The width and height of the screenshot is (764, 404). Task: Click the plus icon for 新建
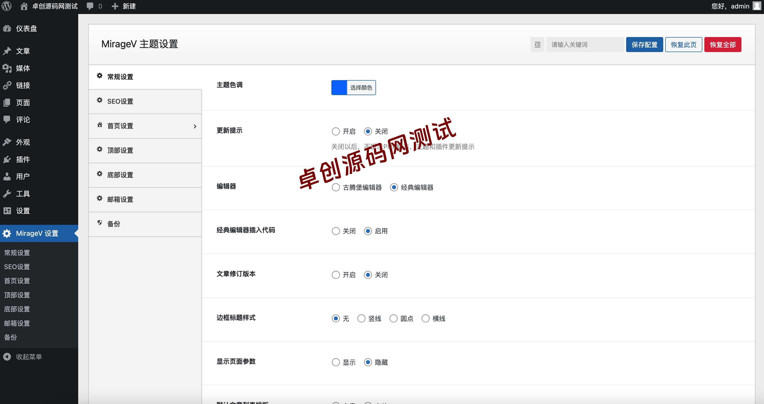[x=115, y=6]
